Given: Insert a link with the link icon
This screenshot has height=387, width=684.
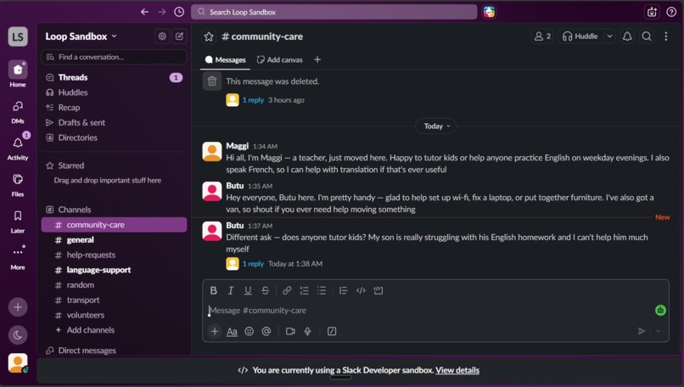Looking at the screenshot, I should click(x=287, y=290).
